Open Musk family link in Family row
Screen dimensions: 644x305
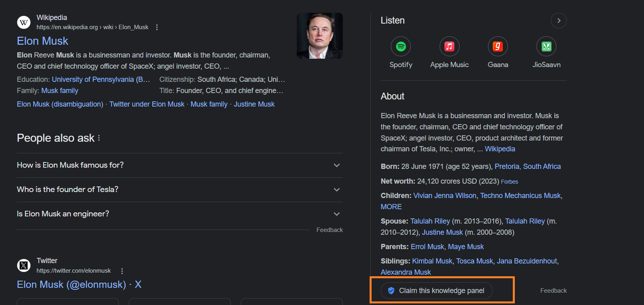pos(60,91)
